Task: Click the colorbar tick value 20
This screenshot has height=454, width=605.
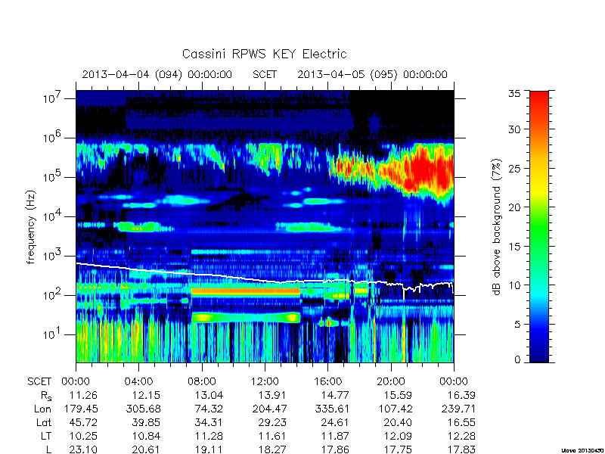Action: [514, 207]
